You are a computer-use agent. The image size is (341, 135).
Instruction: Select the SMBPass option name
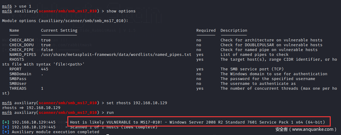click(x=18, y=79)
